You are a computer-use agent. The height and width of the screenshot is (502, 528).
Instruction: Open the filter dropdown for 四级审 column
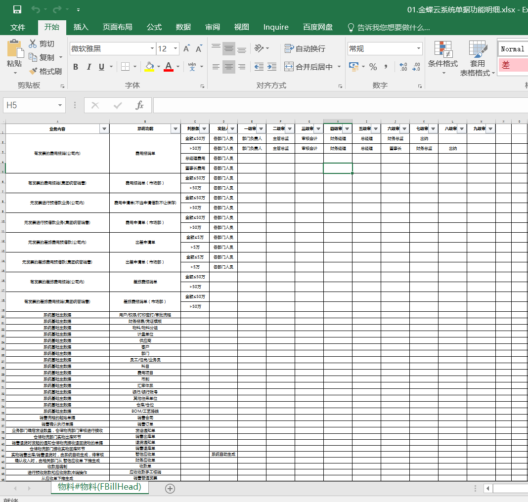(347, 129)
